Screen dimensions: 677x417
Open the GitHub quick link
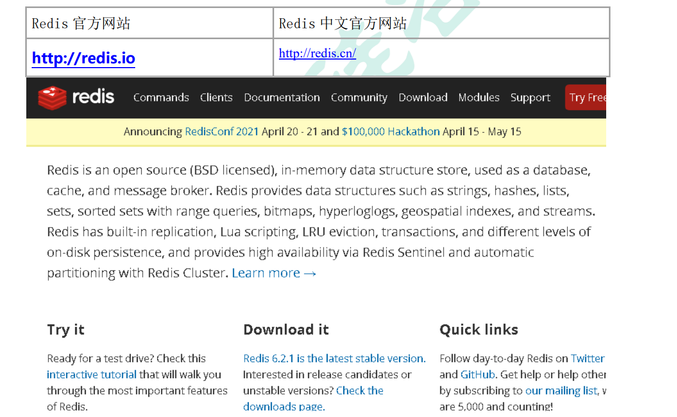click(x=477, y=375)
